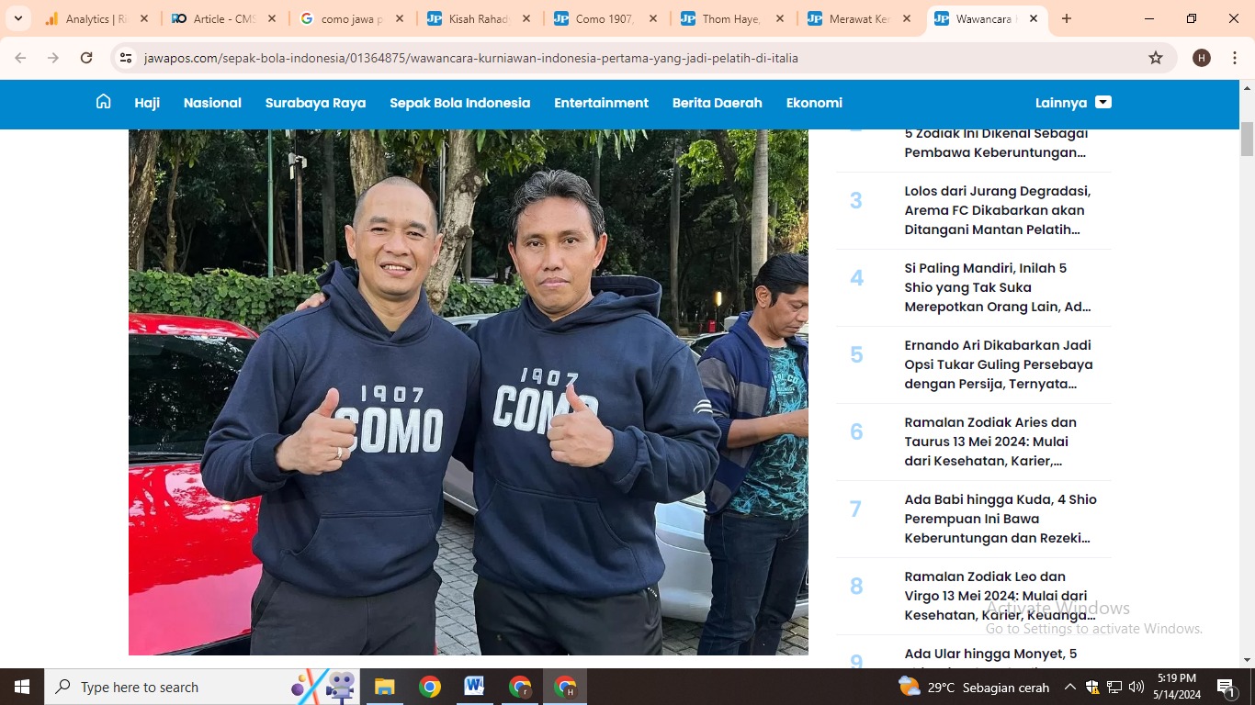Reload the page with the refresh icon
1255x705 pixels.
pyautogui.click(x=86, y=58)
